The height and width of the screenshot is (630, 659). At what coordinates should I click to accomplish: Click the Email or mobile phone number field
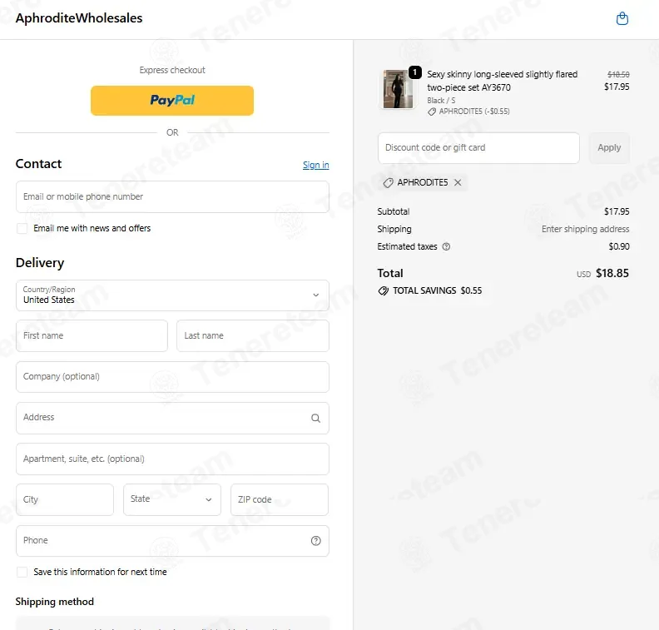point(172,196)
